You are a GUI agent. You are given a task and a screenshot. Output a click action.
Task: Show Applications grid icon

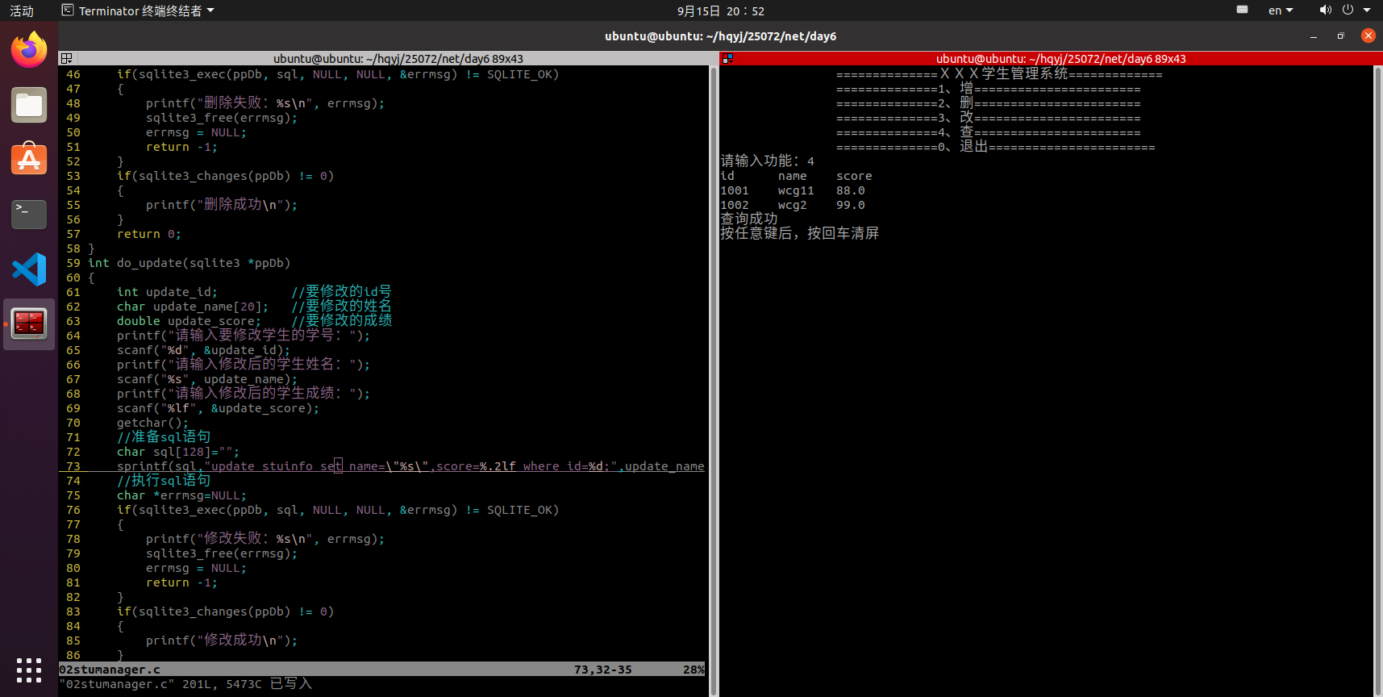29,670
